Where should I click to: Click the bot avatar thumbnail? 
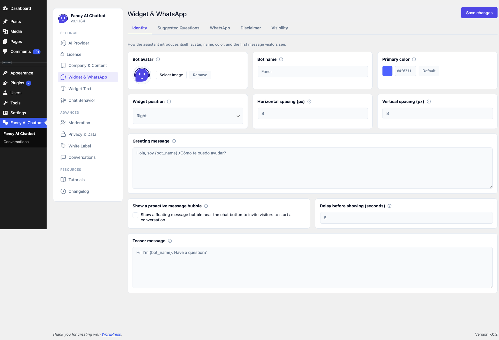(142, 75)
